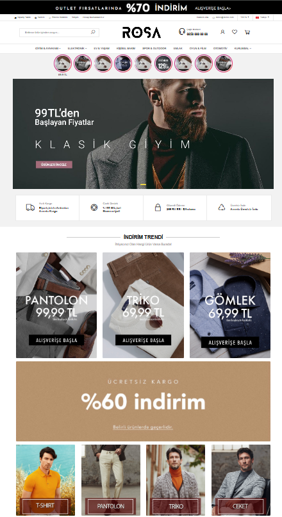This screenshot has height=517, width=282.
Task: Open the SPOR & OUTDOOR menu item
Action: tap(154, 49)
